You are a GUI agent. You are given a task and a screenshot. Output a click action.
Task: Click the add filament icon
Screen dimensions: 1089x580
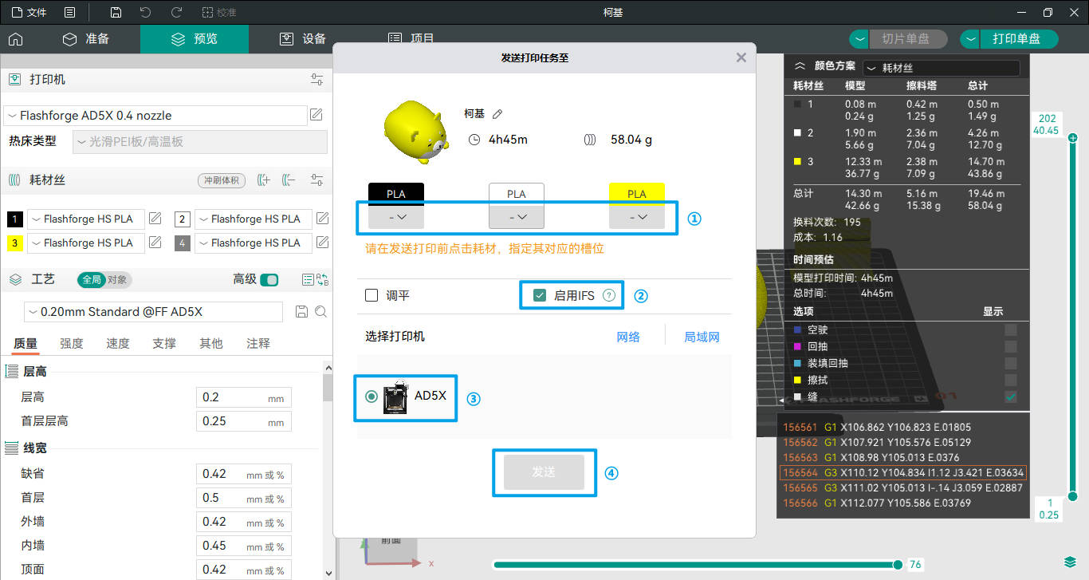point(265,180)
